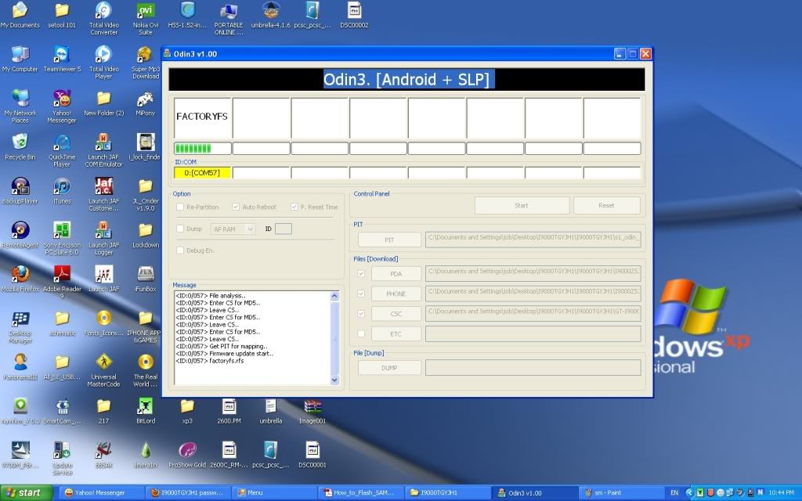Click the Message log scroll-up arrow

pos(334,296)
